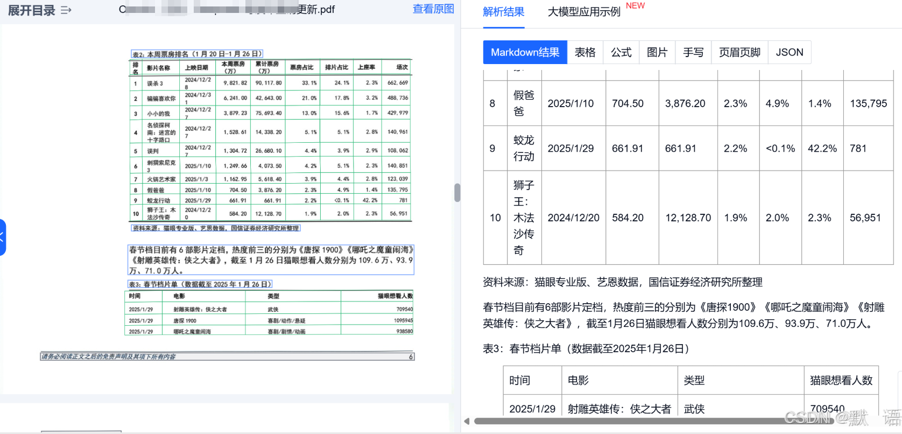Click the 猫眼想看人数 header in parsed table

841,381
